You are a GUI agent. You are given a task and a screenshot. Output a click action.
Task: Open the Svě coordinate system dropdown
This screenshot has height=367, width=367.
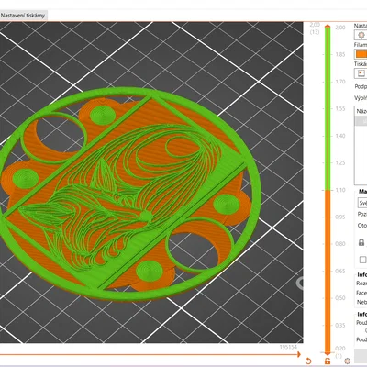coord(362,203)
